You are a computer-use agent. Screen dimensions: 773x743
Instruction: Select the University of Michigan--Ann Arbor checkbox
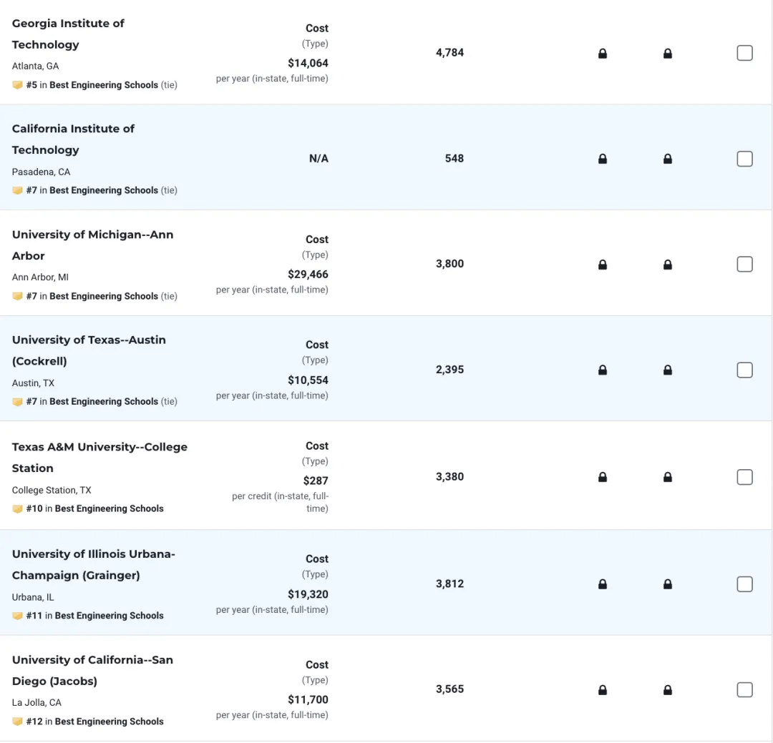pos(744,264)
